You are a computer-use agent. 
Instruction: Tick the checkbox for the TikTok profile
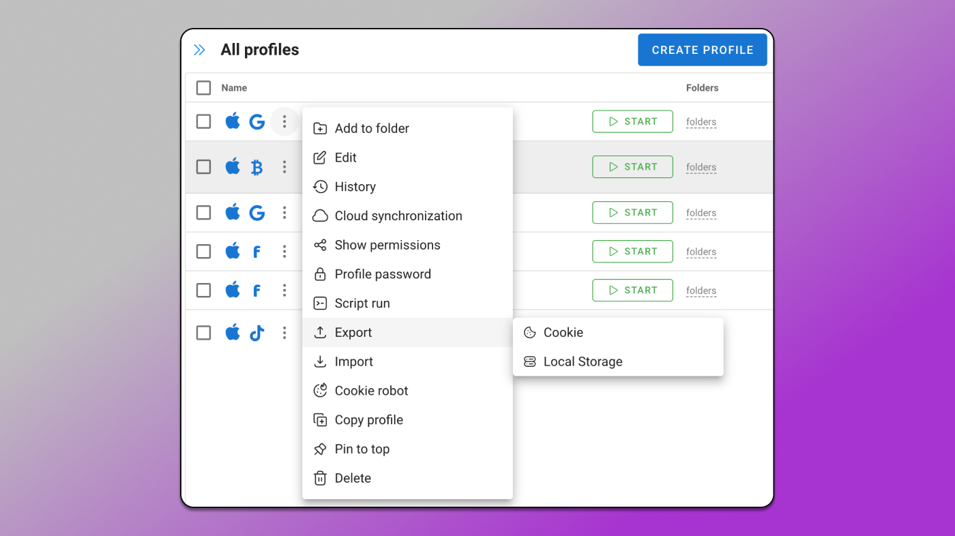[203, 333]
